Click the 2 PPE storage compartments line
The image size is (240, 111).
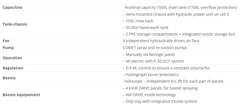[x=179, y=34]
